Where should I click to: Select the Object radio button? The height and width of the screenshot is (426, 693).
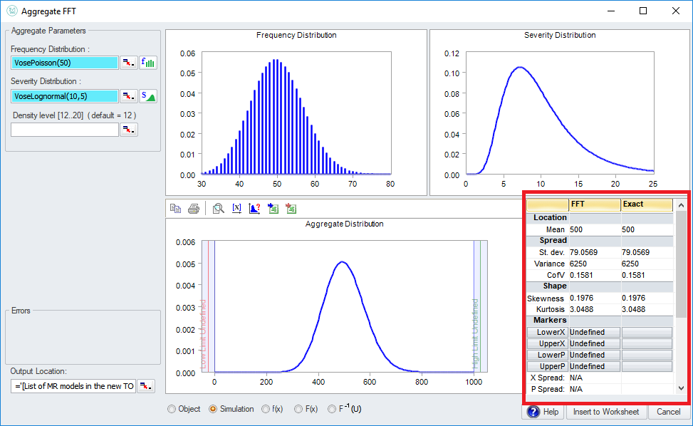pos(170,409)
